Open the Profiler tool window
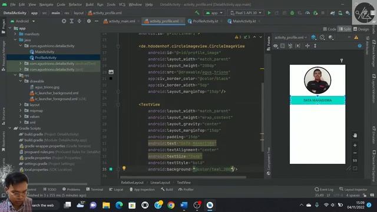 [186, 190]
